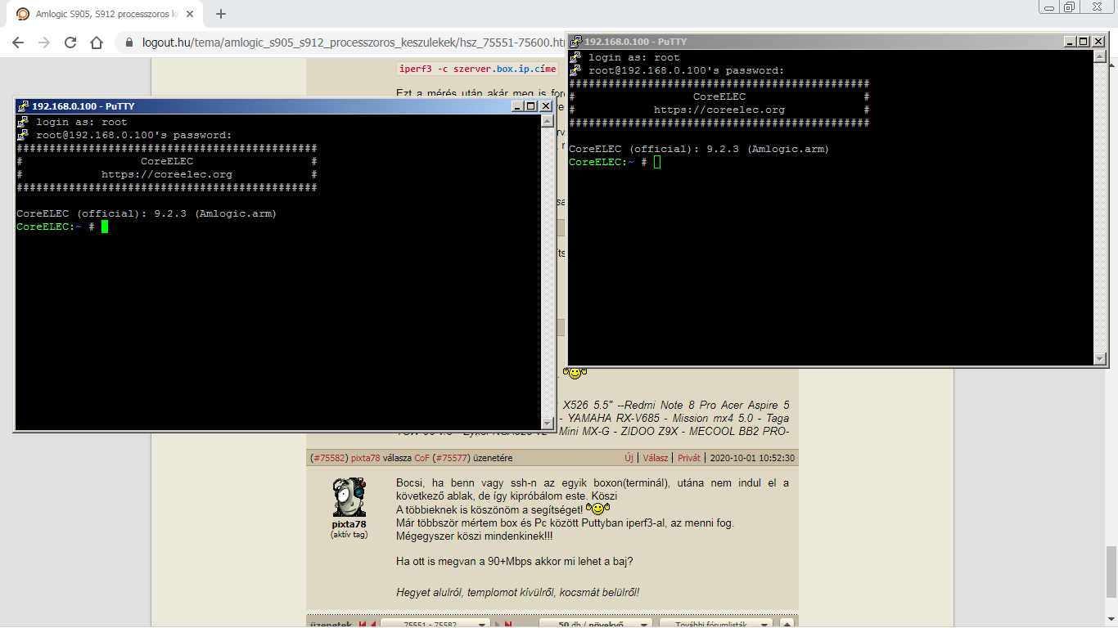The width and height of the screenshot is (1118, 628).
Task: Open post number link #75582
Action: point(329,458)
